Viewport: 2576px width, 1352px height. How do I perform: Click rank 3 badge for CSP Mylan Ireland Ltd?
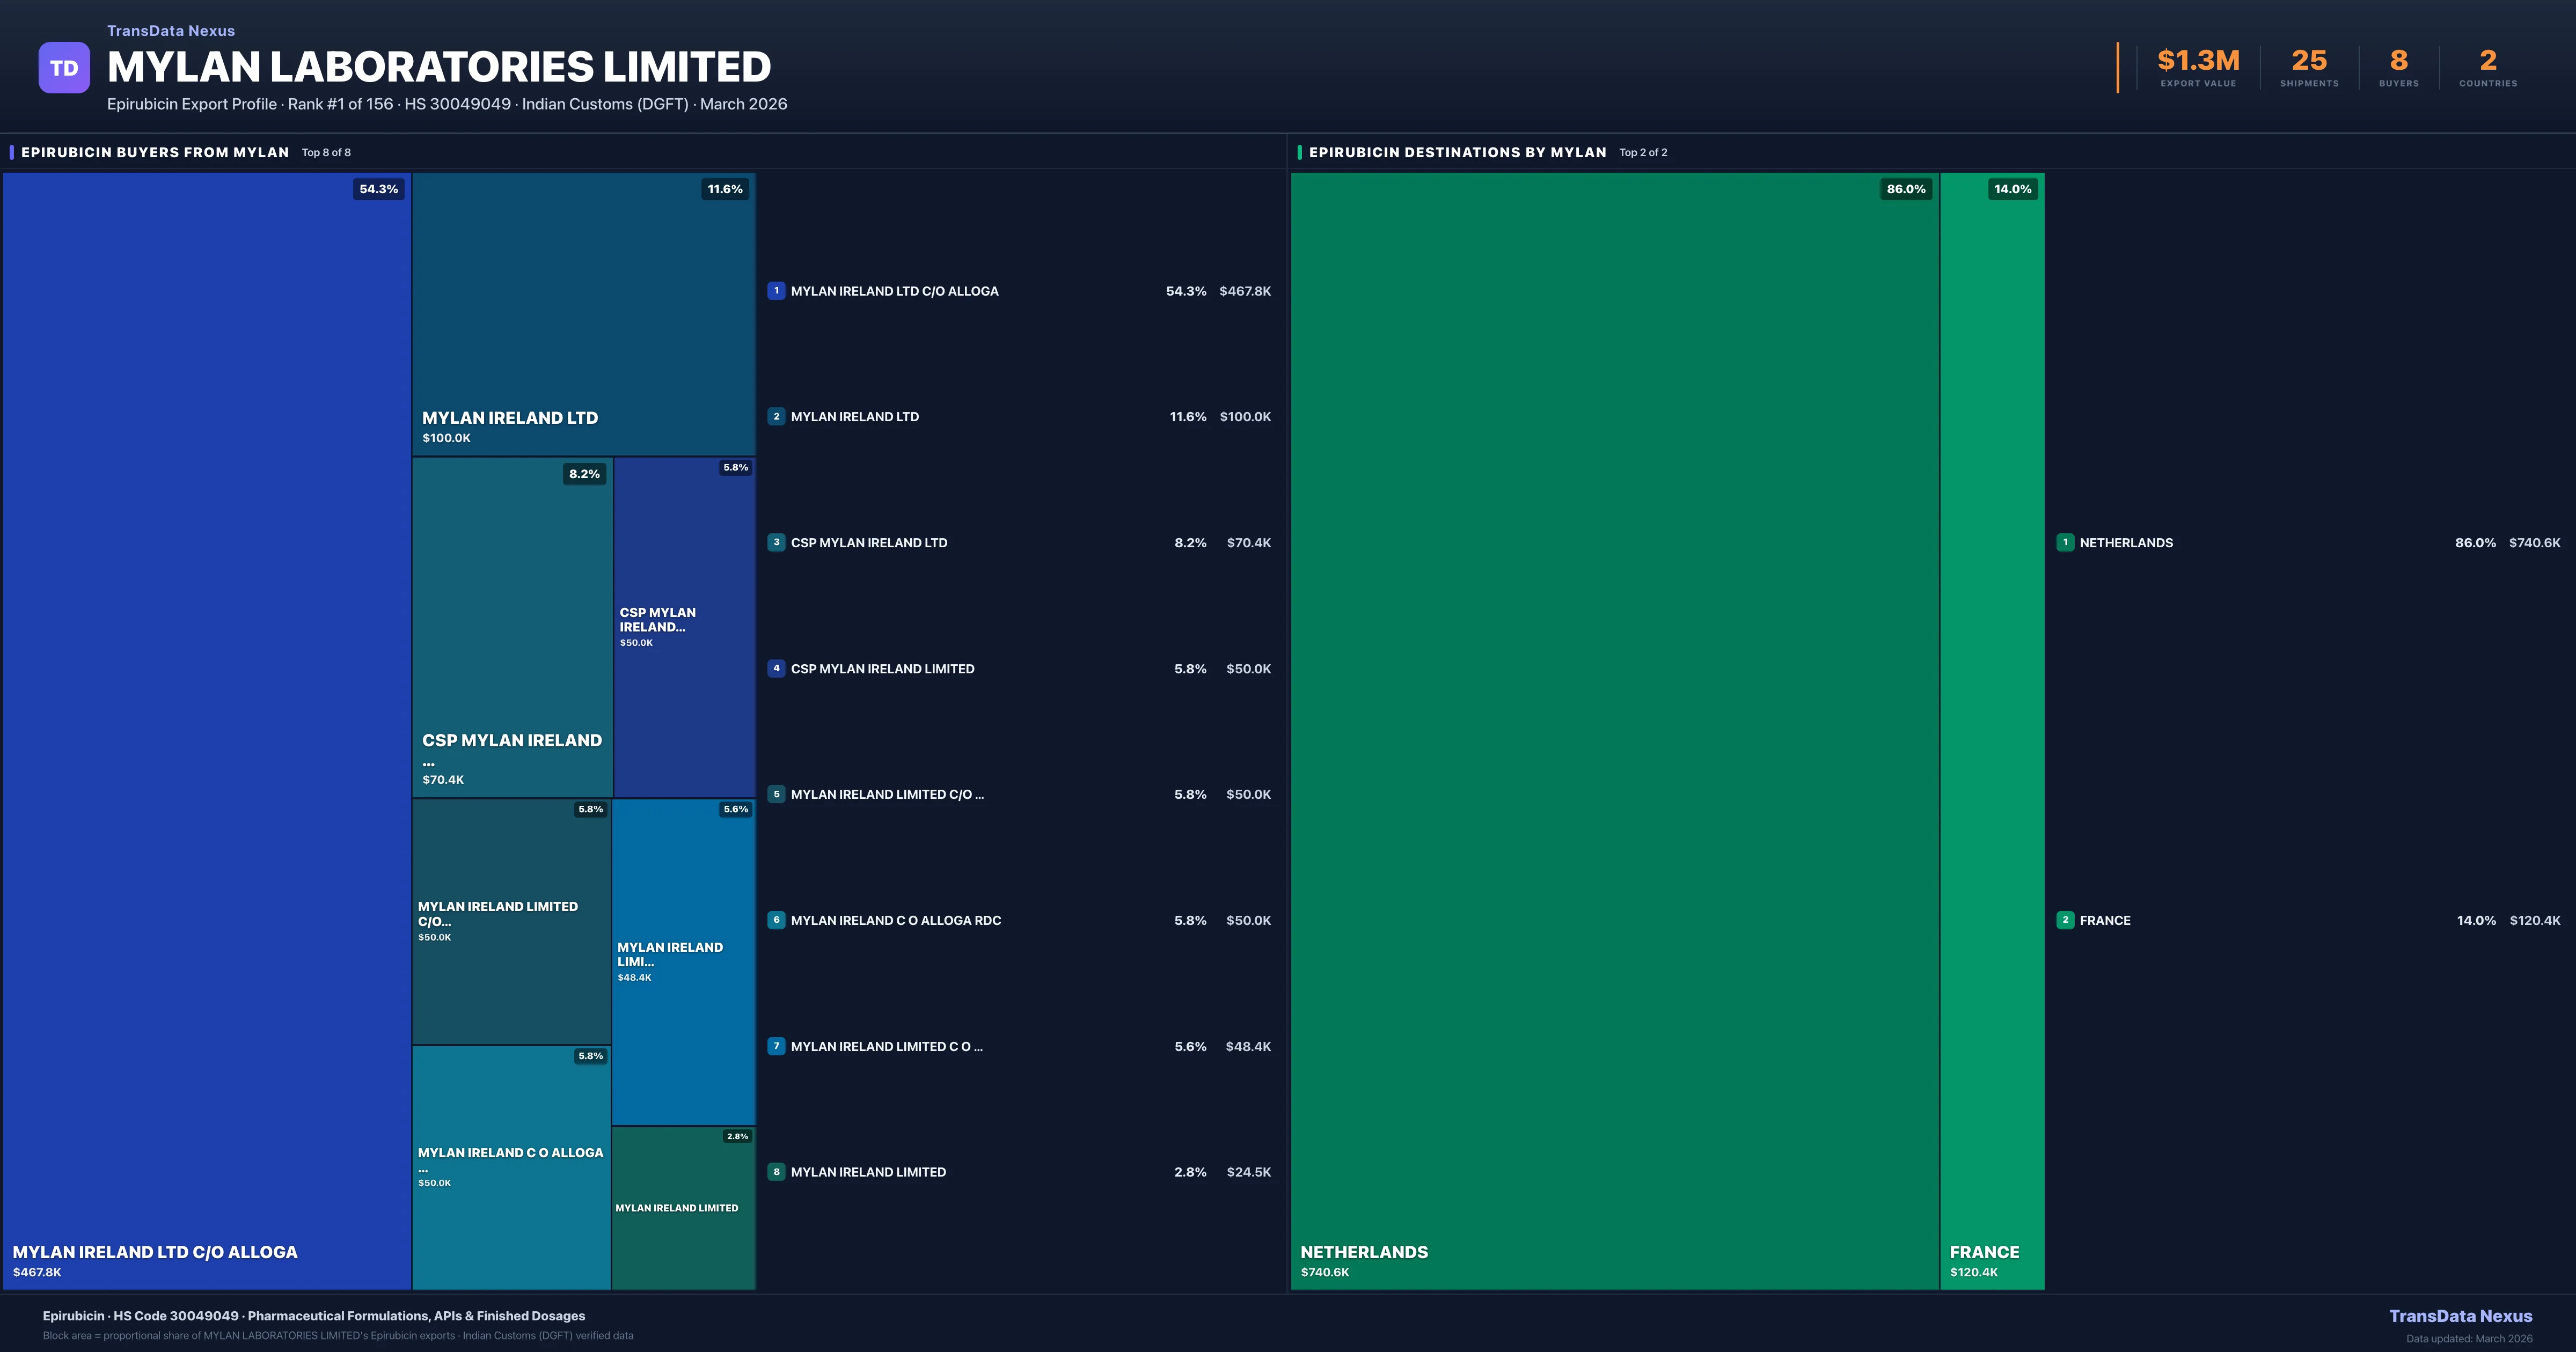[x=776, y=543]
